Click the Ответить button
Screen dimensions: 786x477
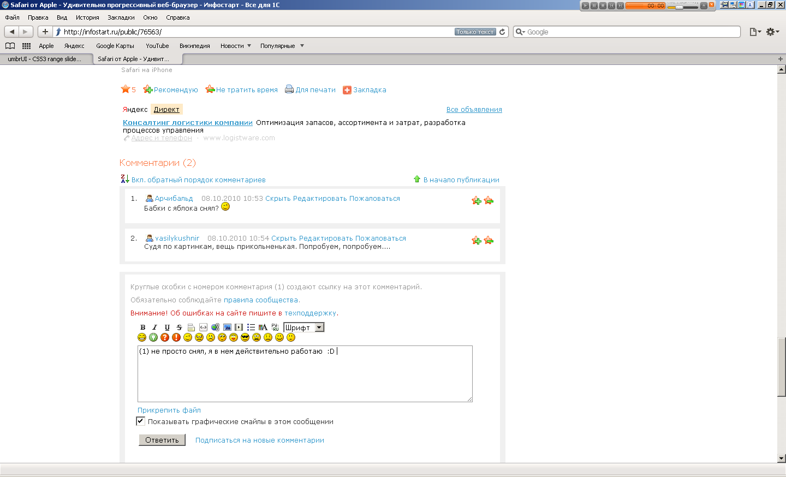point(162,440)
